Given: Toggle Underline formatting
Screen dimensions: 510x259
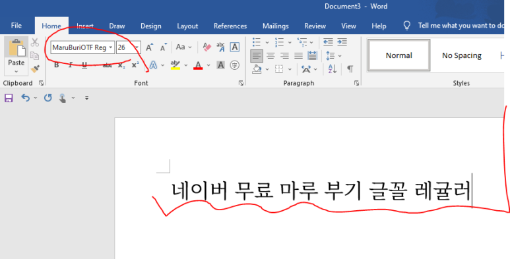Looking at the screenshot, I should 84,65.
